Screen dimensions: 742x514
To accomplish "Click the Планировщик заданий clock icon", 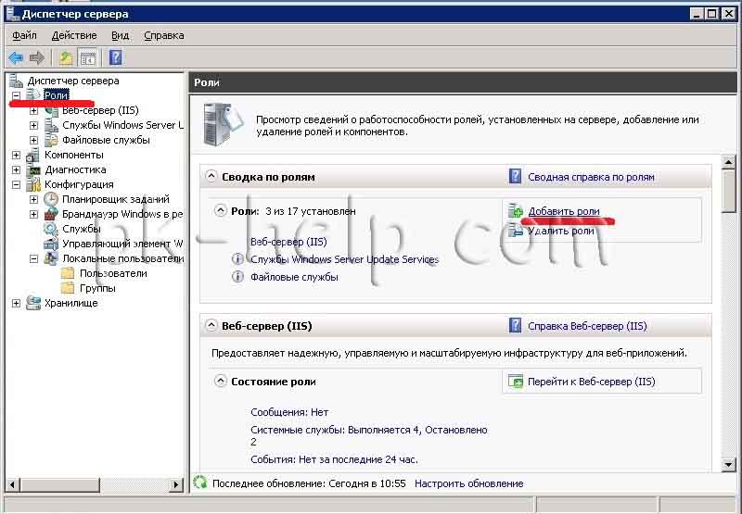I will tap(51, 199).
